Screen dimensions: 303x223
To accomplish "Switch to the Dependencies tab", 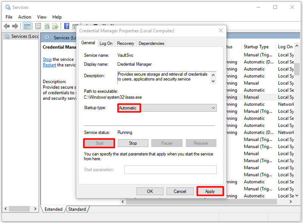I will tap(151, 43).
